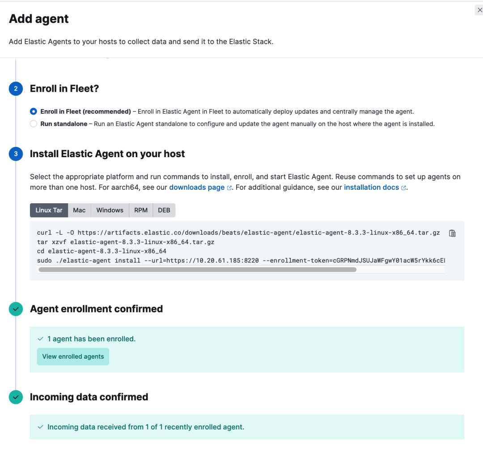This screenshot has height=450, width=483.
Task: Select the DEB platform tab
Action: [x=164, y=210]
